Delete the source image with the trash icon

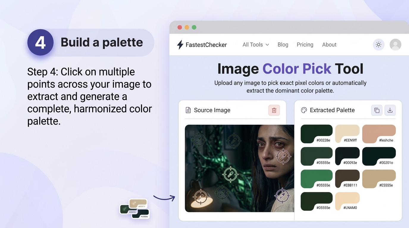[x=274, y=110]
